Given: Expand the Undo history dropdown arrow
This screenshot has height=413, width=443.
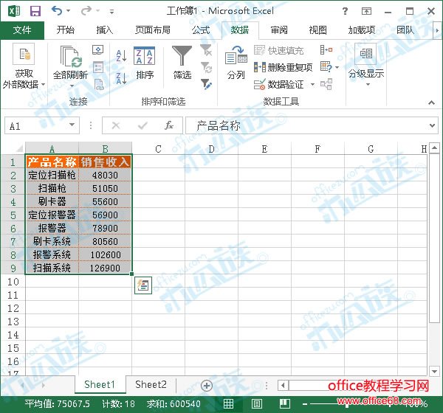Looking at the screenshot, I should (69, 11).
